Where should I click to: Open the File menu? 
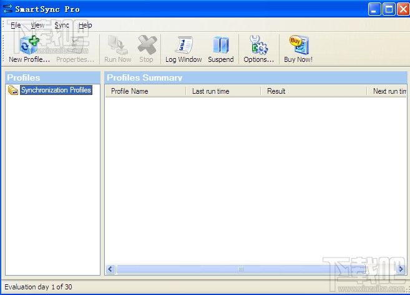[16, 25]
